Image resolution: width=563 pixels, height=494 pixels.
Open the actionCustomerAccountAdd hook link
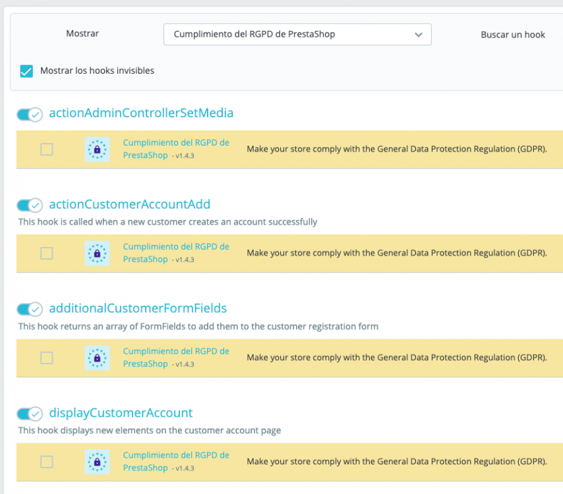tap(130, 204)
